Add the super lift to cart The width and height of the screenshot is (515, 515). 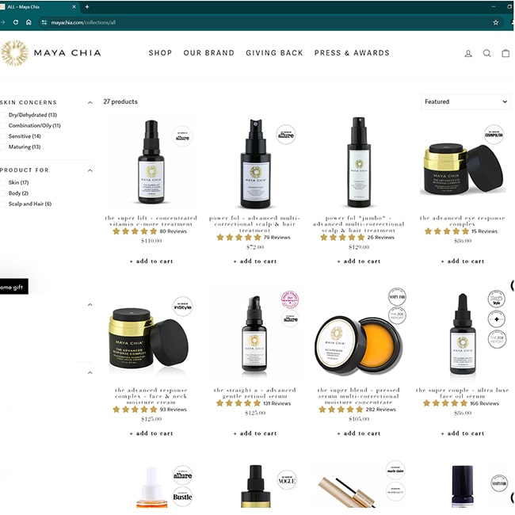click(151, 261)
